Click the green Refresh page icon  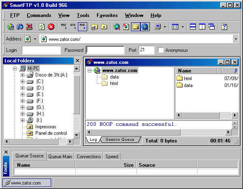[x=42, y=27]
